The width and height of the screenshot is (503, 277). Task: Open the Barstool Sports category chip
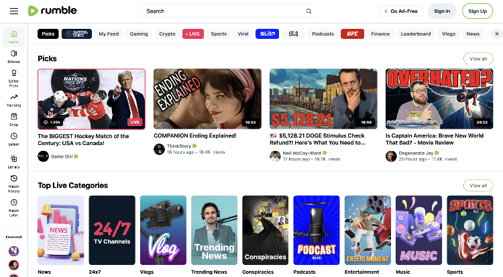point(76,34)
